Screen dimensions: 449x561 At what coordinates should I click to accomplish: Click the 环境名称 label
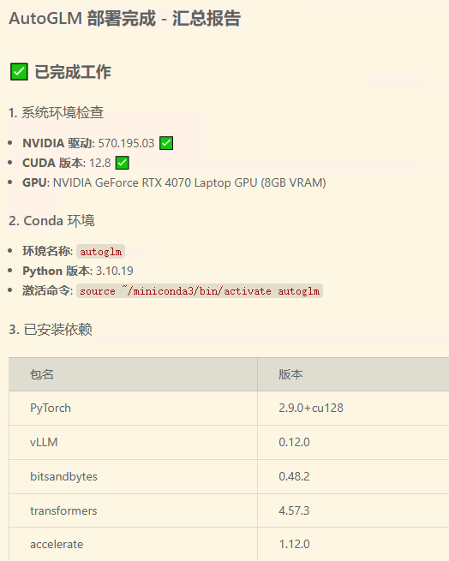47,251
